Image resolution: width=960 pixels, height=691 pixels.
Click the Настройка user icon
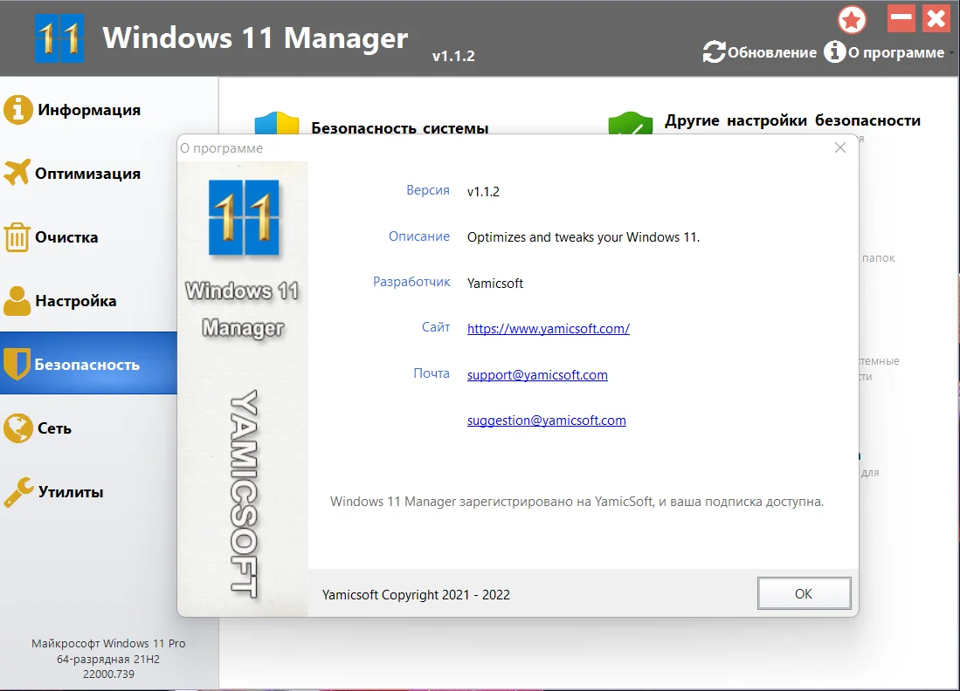click(17, 301)
